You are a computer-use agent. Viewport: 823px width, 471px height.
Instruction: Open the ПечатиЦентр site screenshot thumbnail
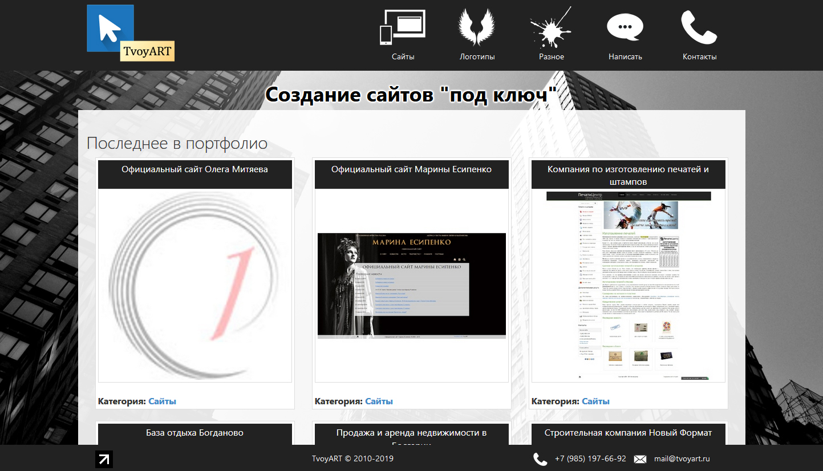point(629,286)
